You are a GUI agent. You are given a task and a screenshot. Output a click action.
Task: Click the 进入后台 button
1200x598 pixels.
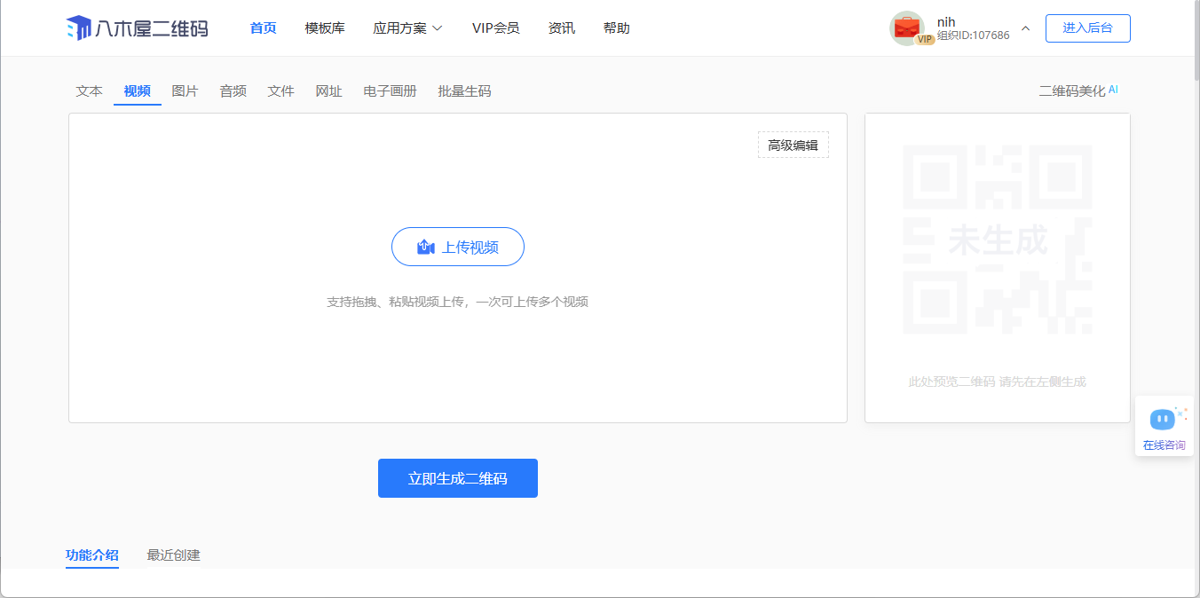(x=1087, y=28)
